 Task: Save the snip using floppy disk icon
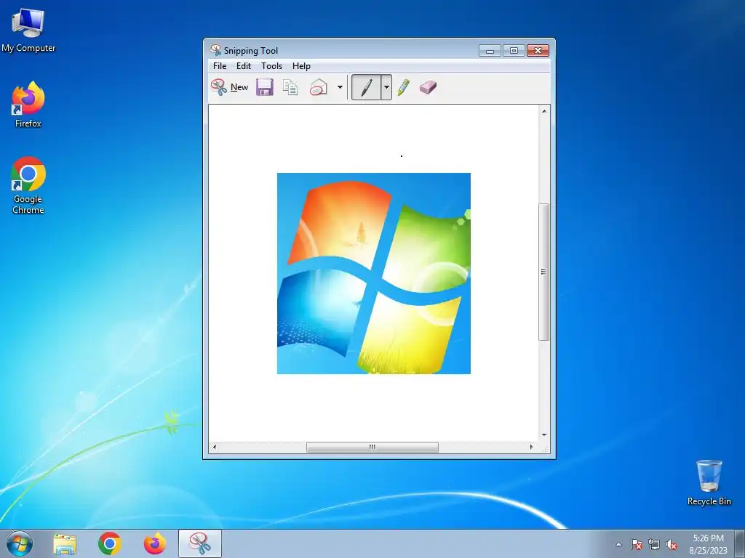(x=265, y=87)
